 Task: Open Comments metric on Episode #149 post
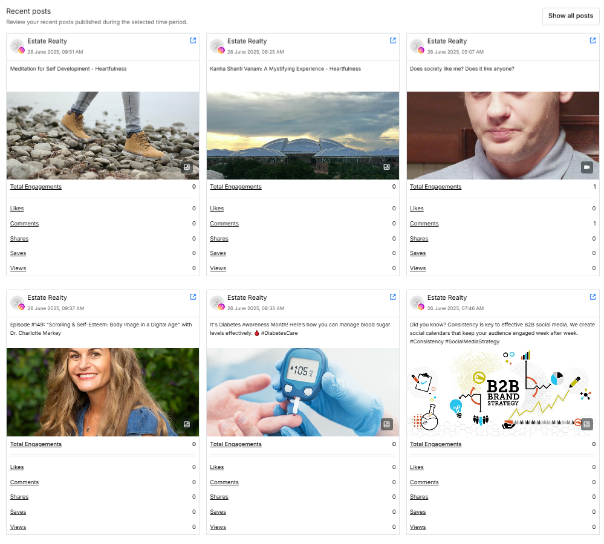click(x=24, y=482)
